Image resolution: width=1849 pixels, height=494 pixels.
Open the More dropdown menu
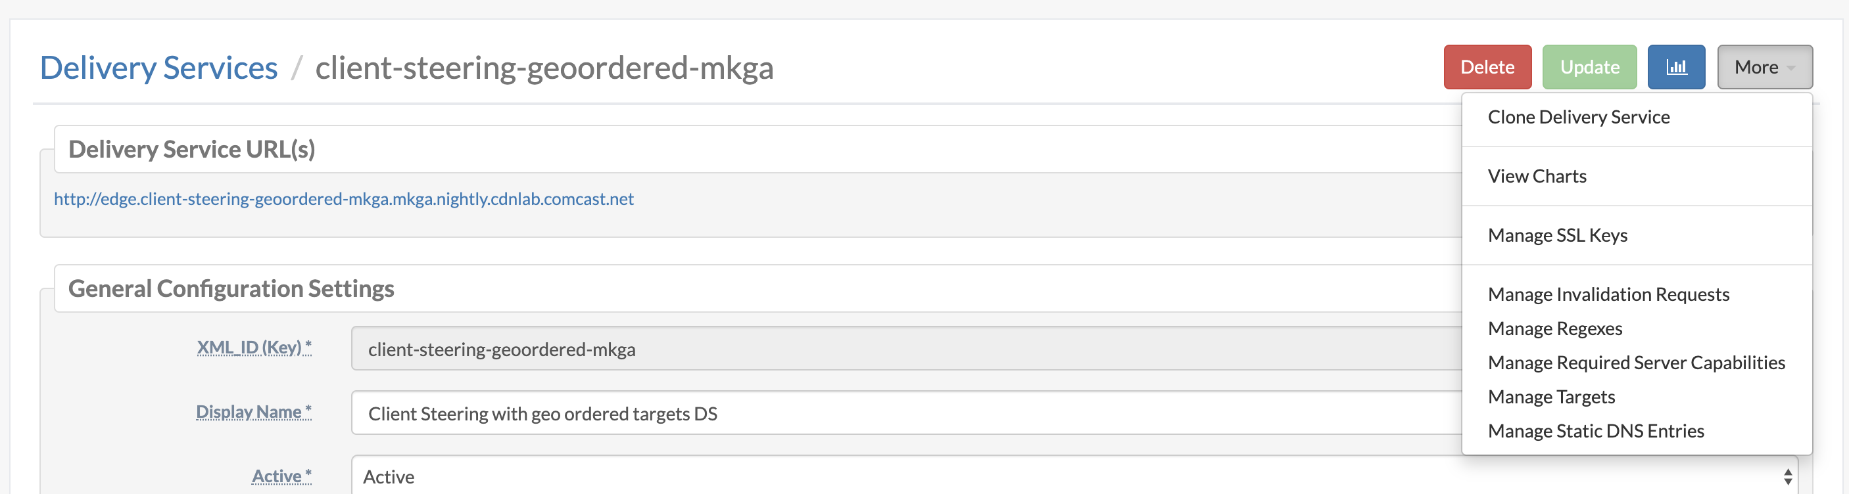click(1764, 67)
